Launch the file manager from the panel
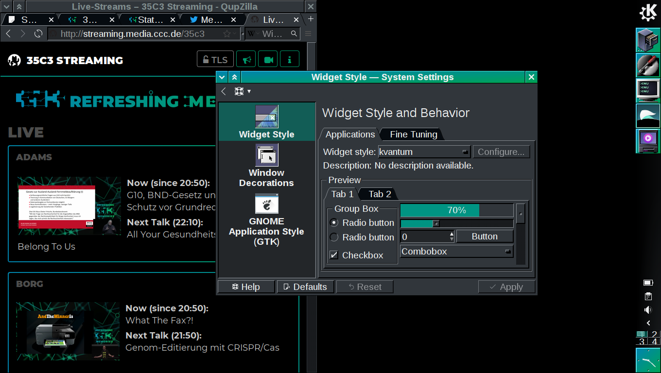The height and width of the screenshot is (373, 661). click(x=648, y=40)
